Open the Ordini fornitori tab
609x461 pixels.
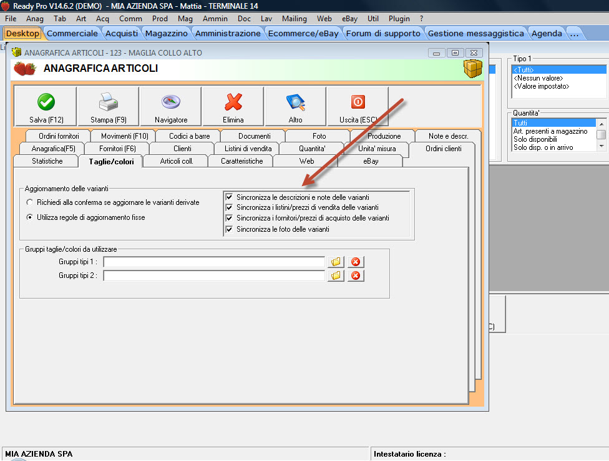[x=59, y=136]
